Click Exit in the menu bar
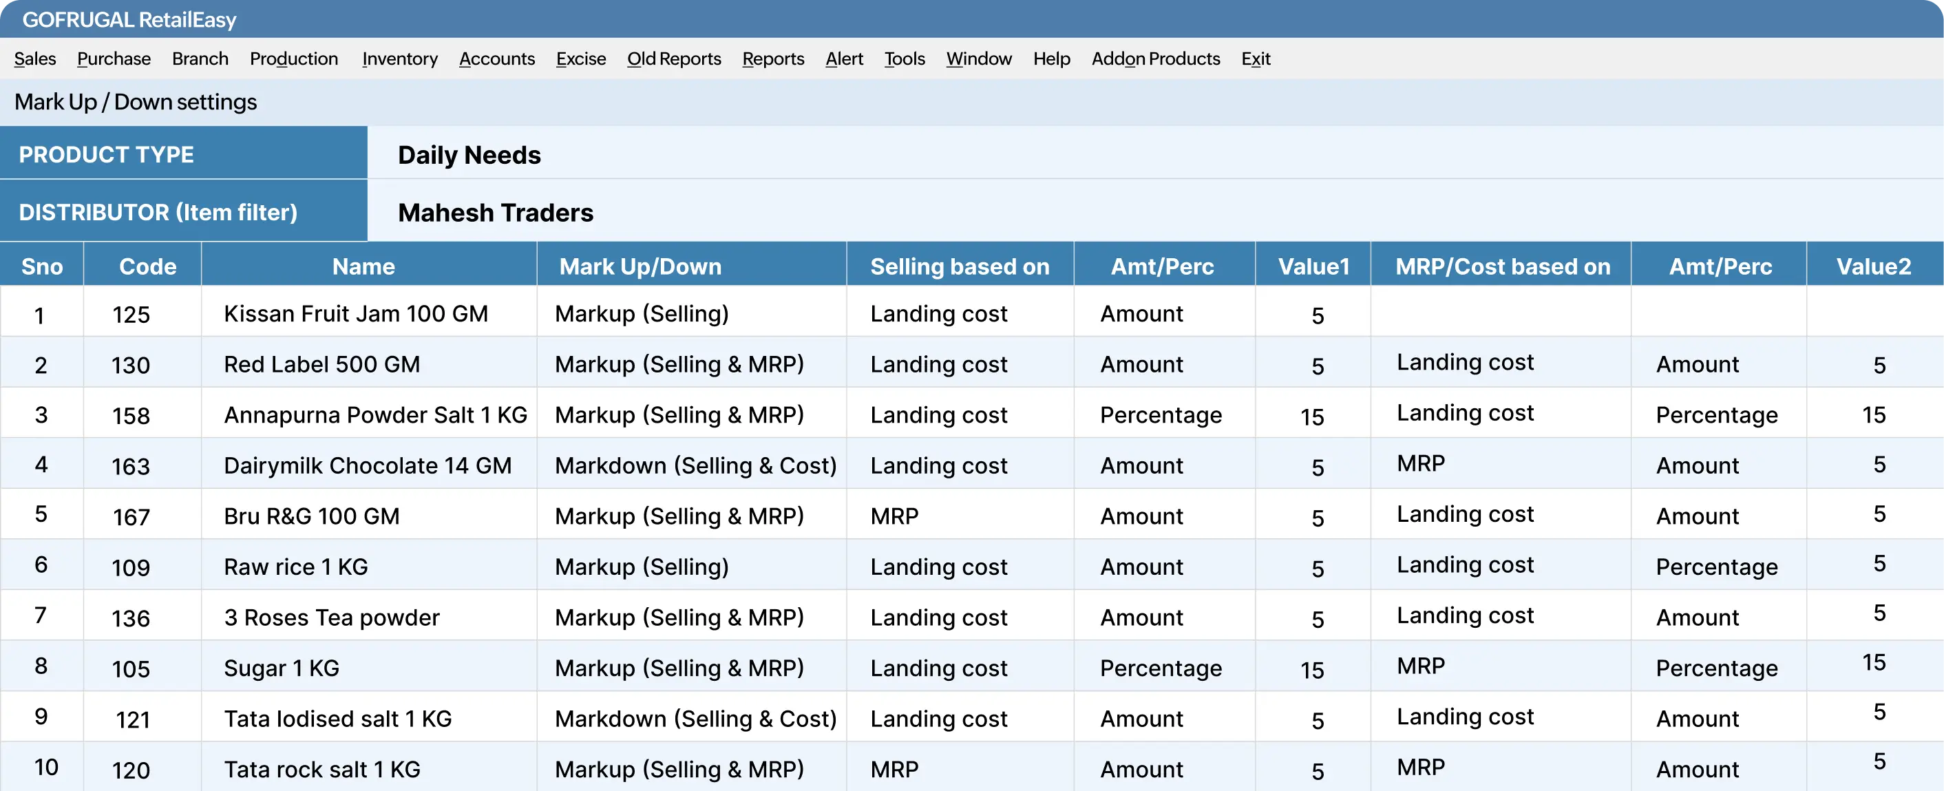Image resolution: width=1944 pixels, height=791 pixels. 1254,59
